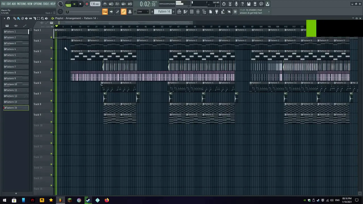Select the Paint brush tool
The width and height of the screenshot is (363, 204).
19,18
